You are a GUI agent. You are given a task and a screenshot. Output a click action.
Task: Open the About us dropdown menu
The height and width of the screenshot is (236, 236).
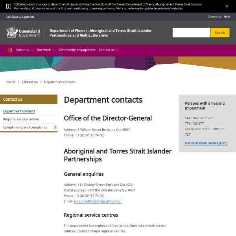click(24, 50)
